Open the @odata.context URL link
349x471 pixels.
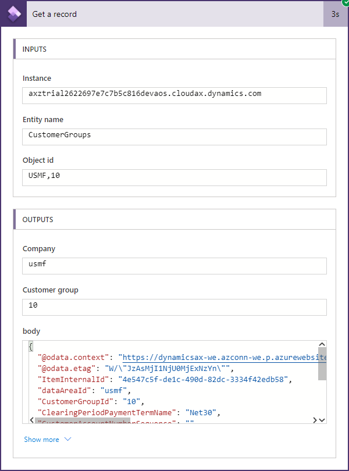pyautogui.click(x=225, y=358)
